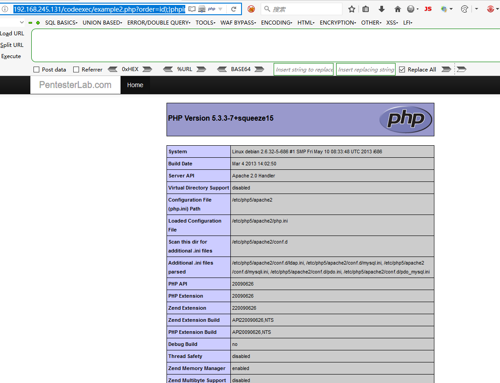This screenshot has width=500, height=383.
Task: Click the HackBar green plus icon
Action: (38, 23)
